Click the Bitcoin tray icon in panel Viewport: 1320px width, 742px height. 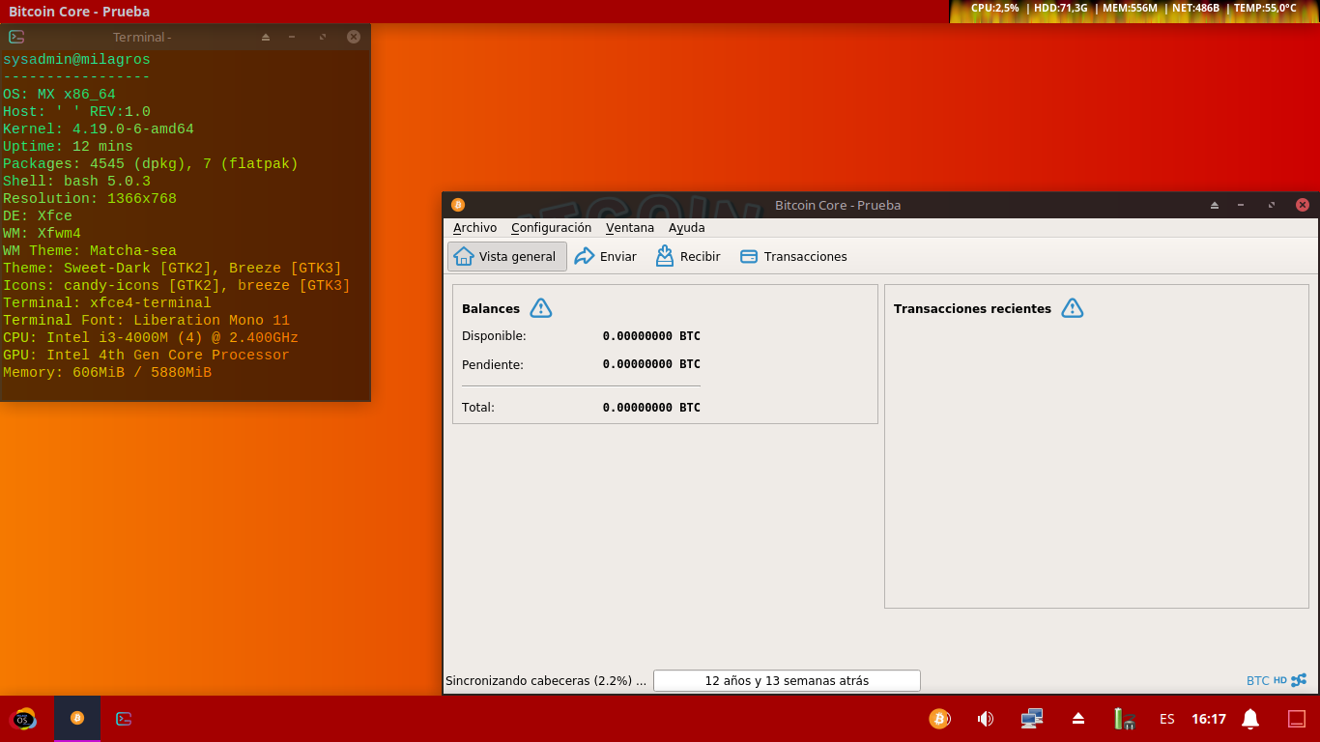[939, 719]
